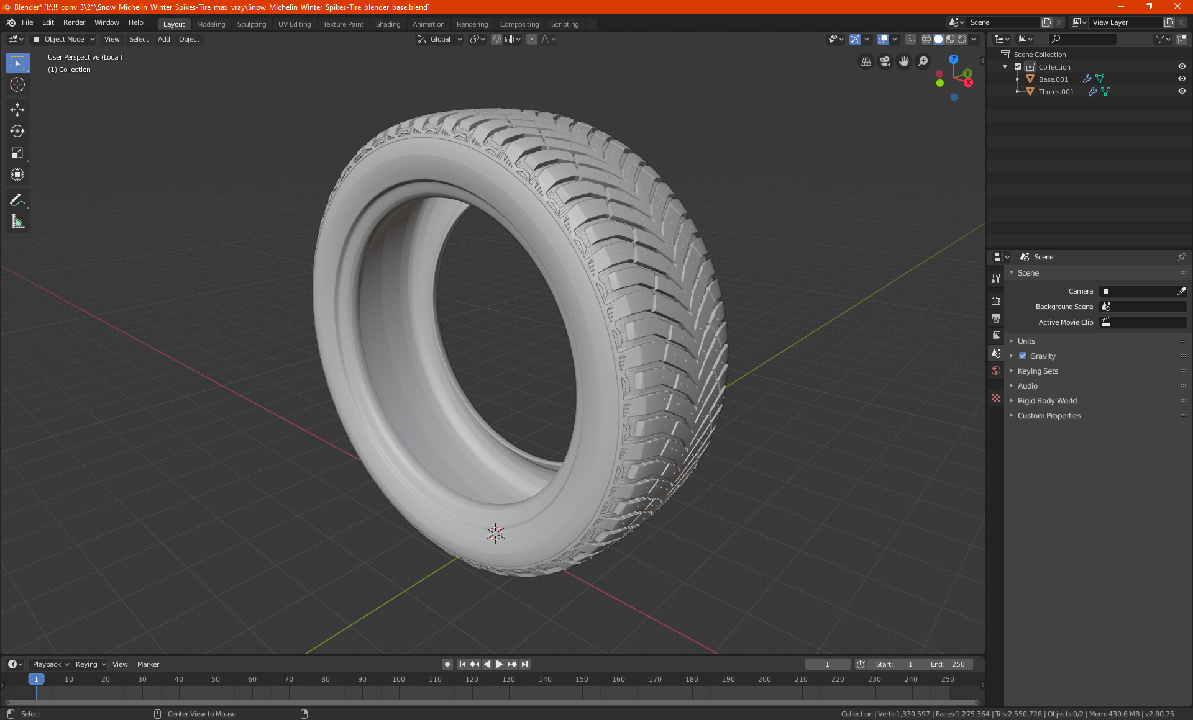Open Global transform orientation dropdown

coord(439,39)
